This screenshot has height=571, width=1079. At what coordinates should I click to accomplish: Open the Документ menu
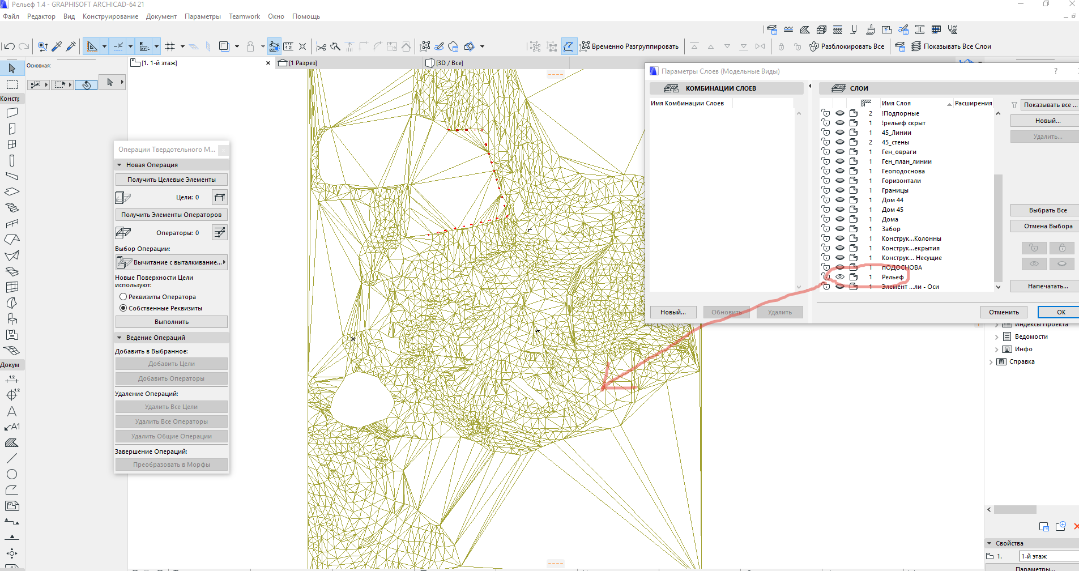(161, 16)
